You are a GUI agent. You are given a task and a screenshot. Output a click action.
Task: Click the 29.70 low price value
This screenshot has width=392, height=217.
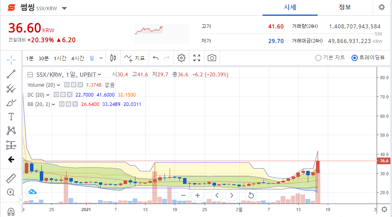click(x=276, y=41)
